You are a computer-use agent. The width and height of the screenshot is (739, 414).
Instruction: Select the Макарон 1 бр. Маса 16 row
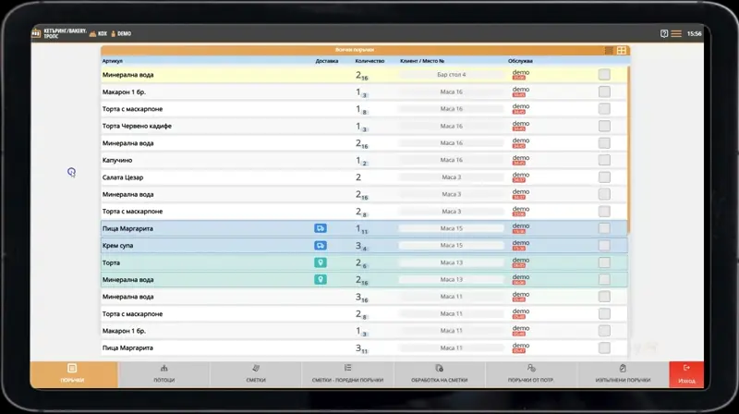364,91
